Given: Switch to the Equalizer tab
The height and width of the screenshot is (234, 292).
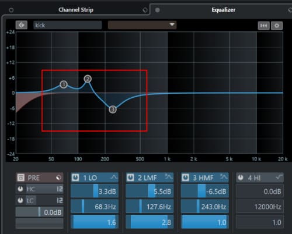Looking at the screenshot, I should (224, 10).
